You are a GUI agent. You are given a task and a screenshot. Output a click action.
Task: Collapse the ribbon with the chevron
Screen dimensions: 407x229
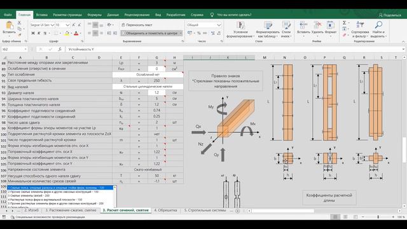403,41
